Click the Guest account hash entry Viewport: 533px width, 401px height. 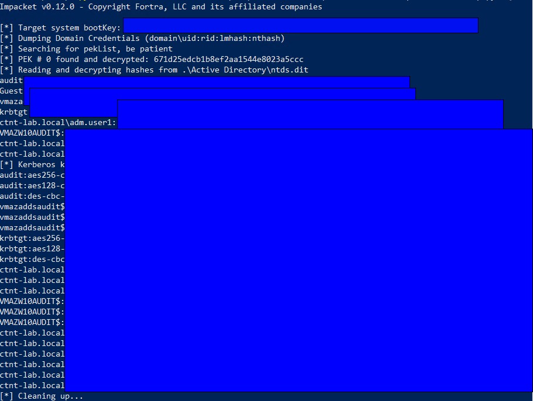pyautogui.click(x=12, y=91)
